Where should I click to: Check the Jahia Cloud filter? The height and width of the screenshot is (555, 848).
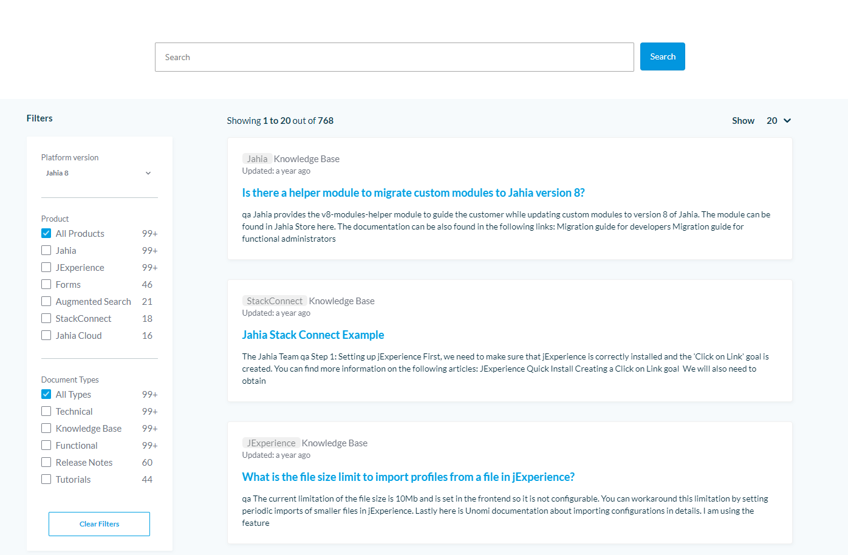46,335
